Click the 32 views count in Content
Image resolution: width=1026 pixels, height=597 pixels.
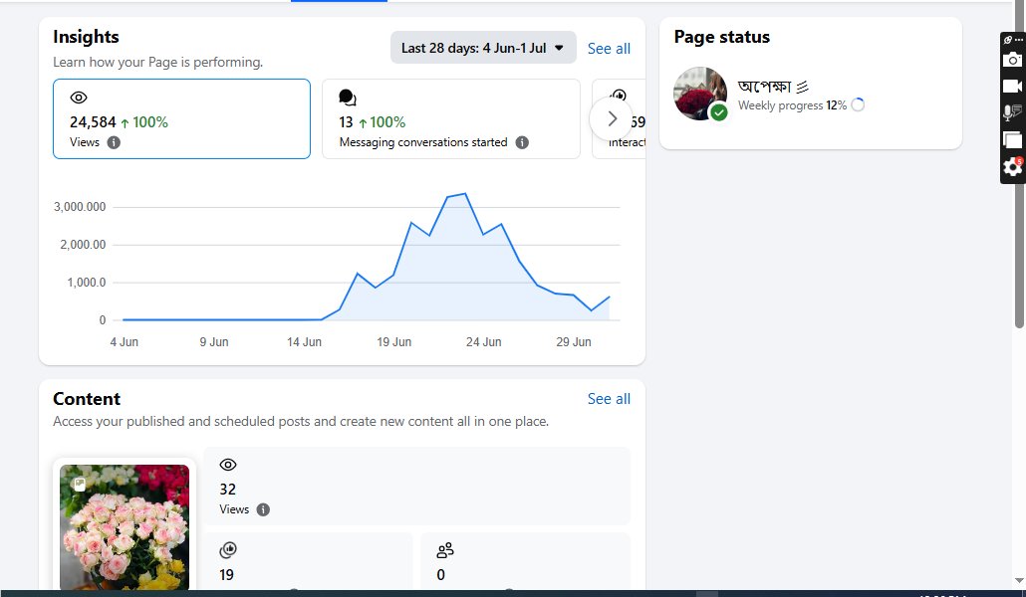point(228,490)
